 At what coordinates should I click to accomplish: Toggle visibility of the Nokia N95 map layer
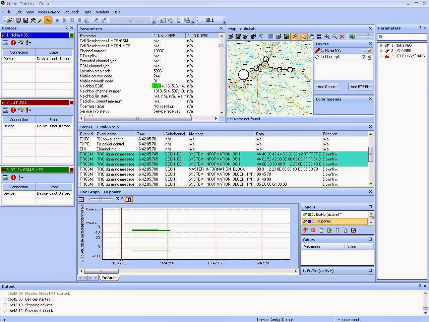(363, 50)
